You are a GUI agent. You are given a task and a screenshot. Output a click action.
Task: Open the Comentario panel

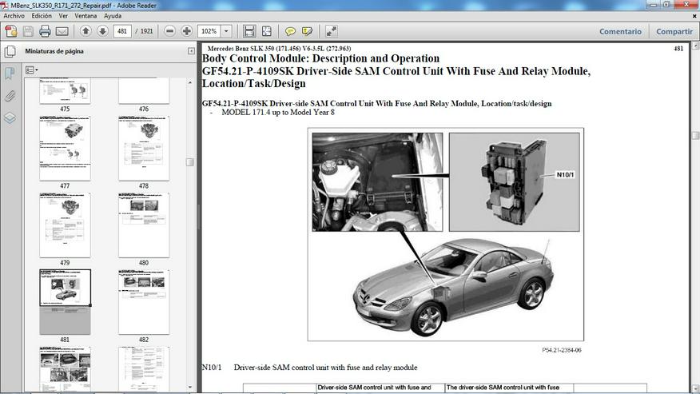[620, 32]
